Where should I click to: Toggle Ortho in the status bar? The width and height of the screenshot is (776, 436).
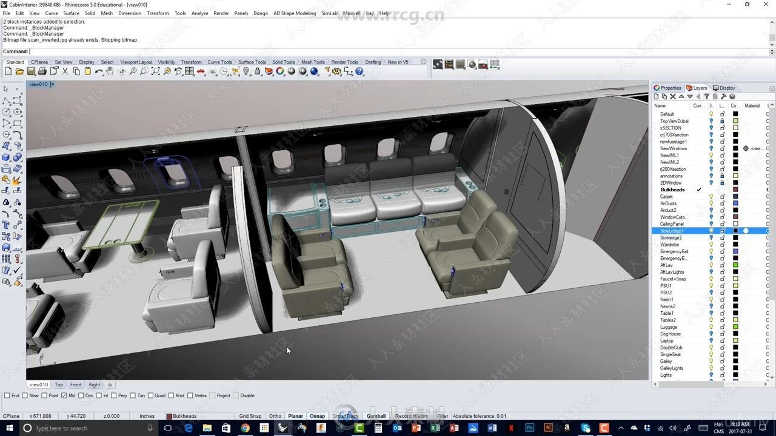pyautogui.click(x=275, y=416)
